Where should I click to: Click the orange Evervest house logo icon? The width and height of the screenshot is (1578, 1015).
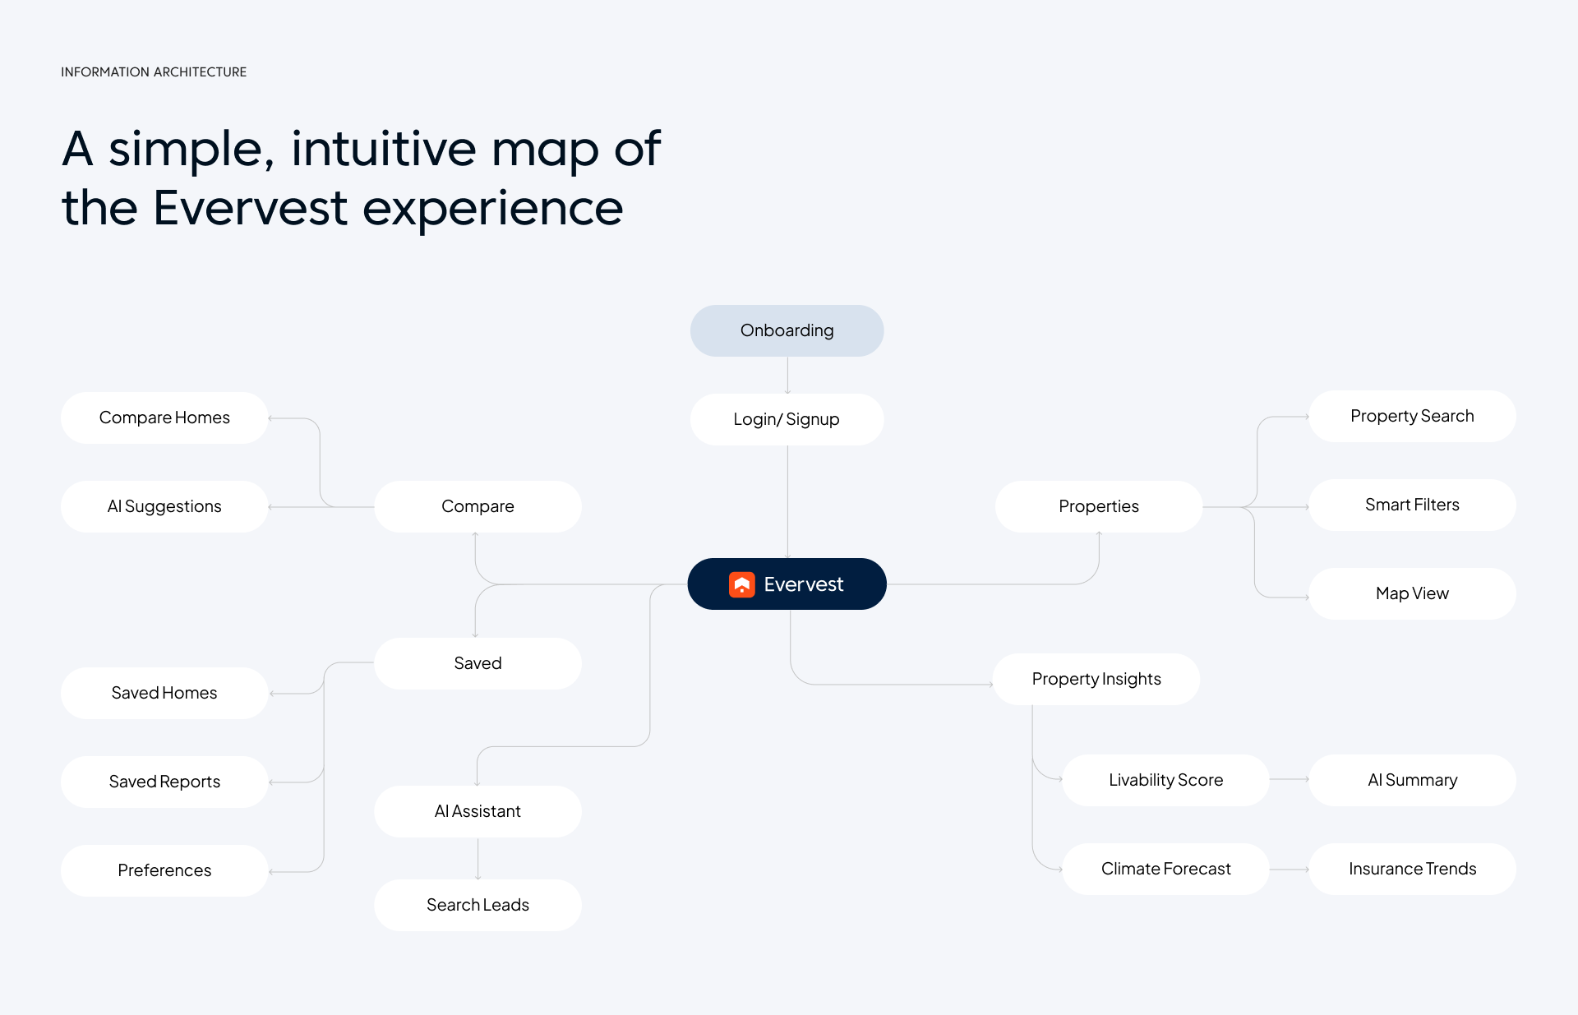(741, 584)
